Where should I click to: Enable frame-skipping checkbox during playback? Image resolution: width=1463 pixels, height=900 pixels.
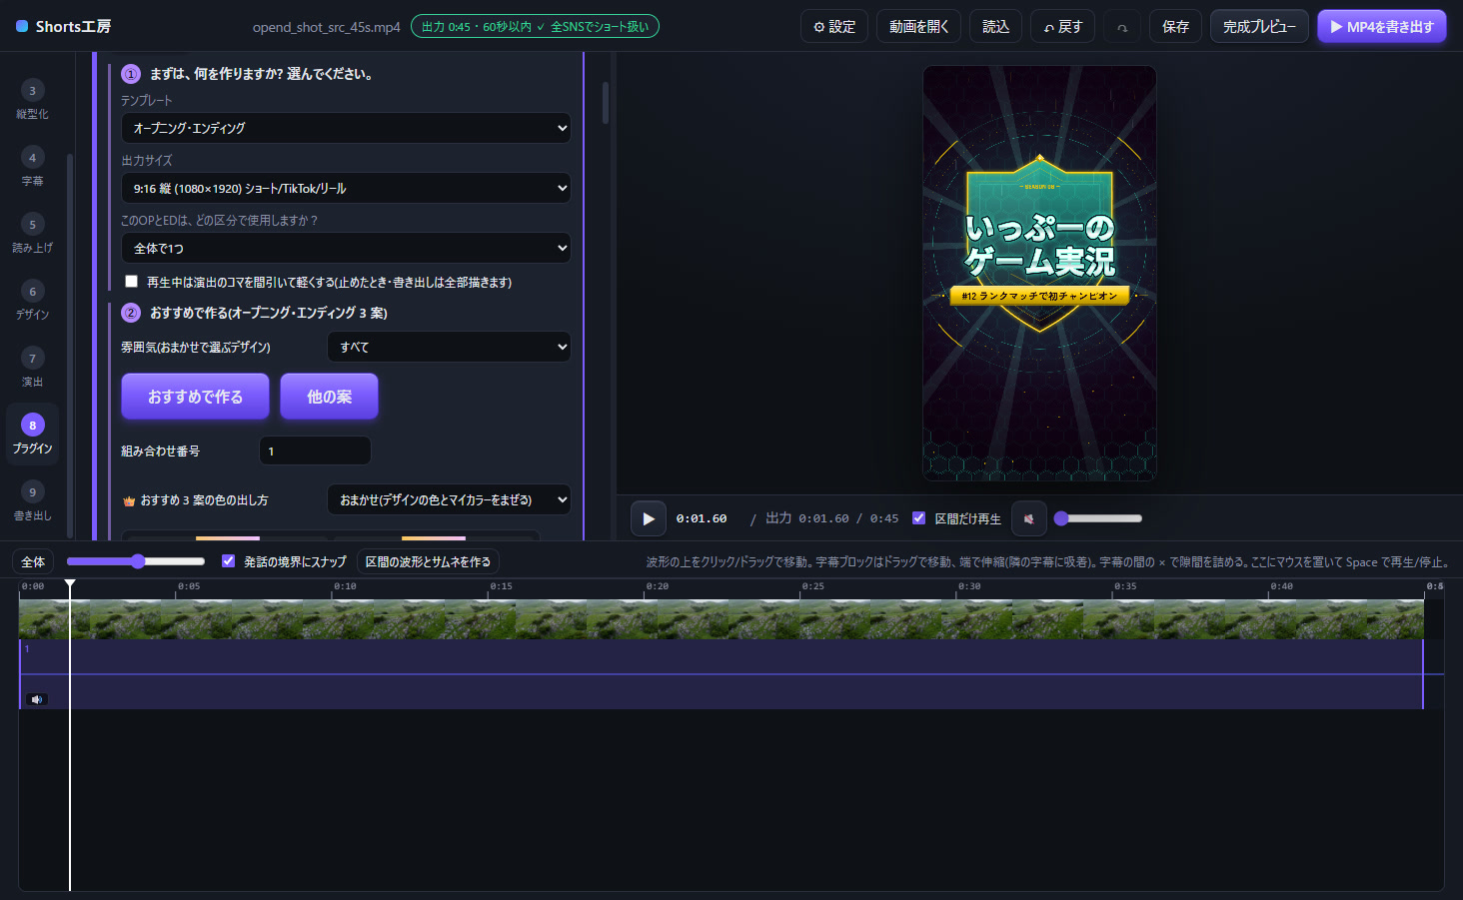pyautogui.click(x=131, y=281)
